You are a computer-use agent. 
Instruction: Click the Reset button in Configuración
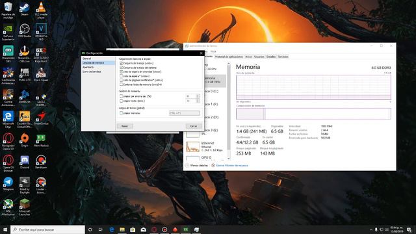coord(125,126)
